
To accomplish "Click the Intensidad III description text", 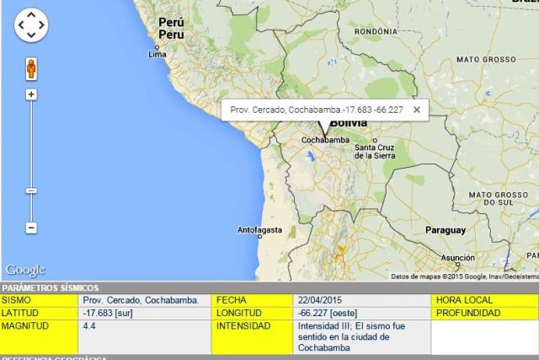I will 352,337.
